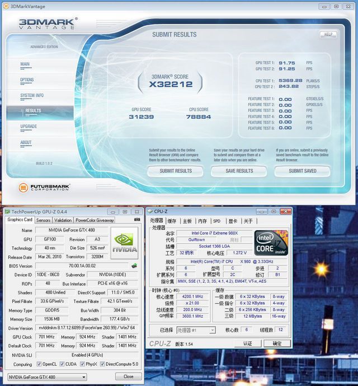Click the Bus Interface value PCI-E x16 @ x16
Viewport: 358px width, 386px height.
(x=112, y=283)
